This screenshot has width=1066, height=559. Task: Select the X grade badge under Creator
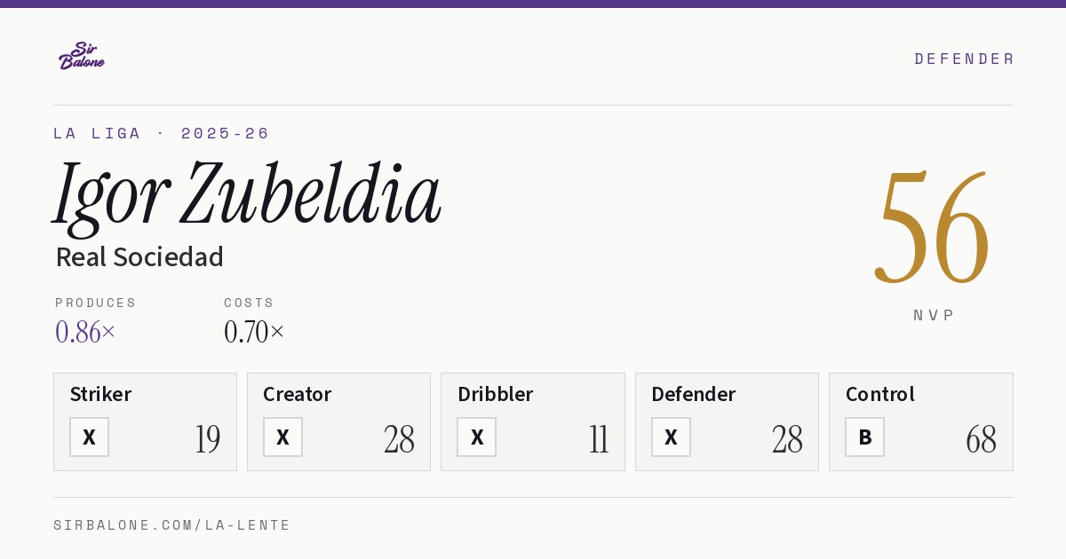[x=282, y=437]
